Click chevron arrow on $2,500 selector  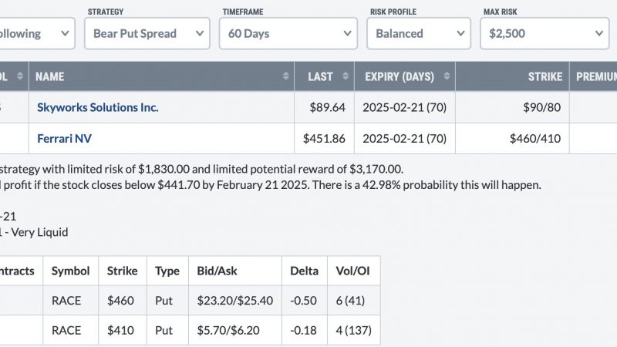(x=599, y=33)
